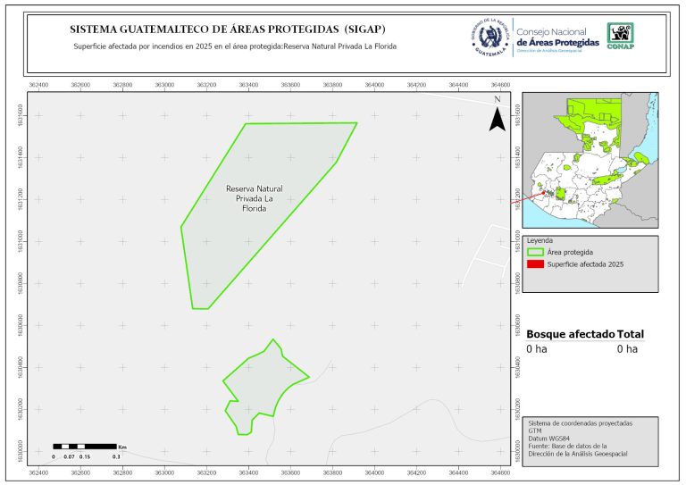Click the Área protegida legend label
686x485 pixels.
(571, 253)
